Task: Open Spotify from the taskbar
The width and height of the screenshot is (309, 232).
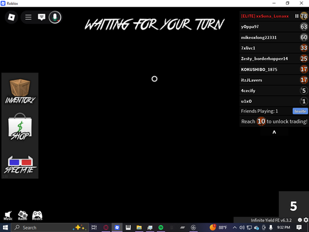Action: click(161, 228)
